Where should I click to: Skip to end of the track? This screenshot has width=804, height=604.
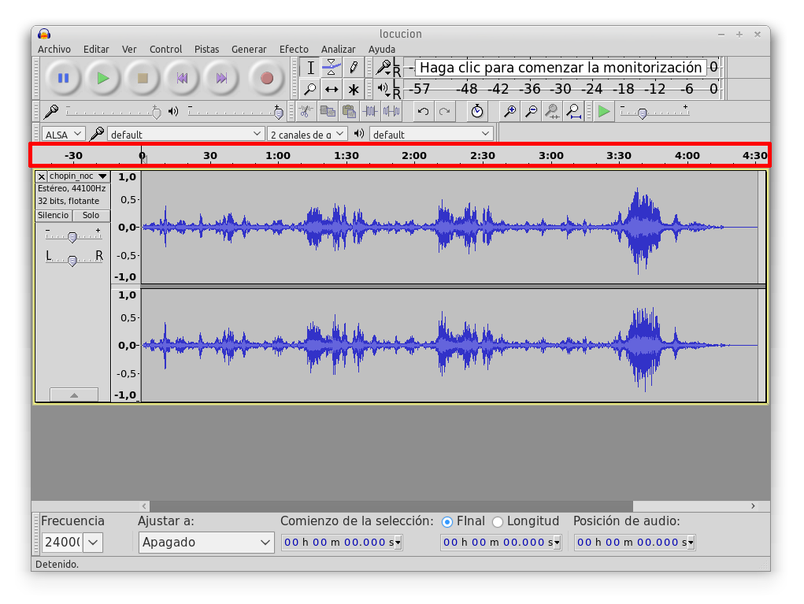[221, 79]
